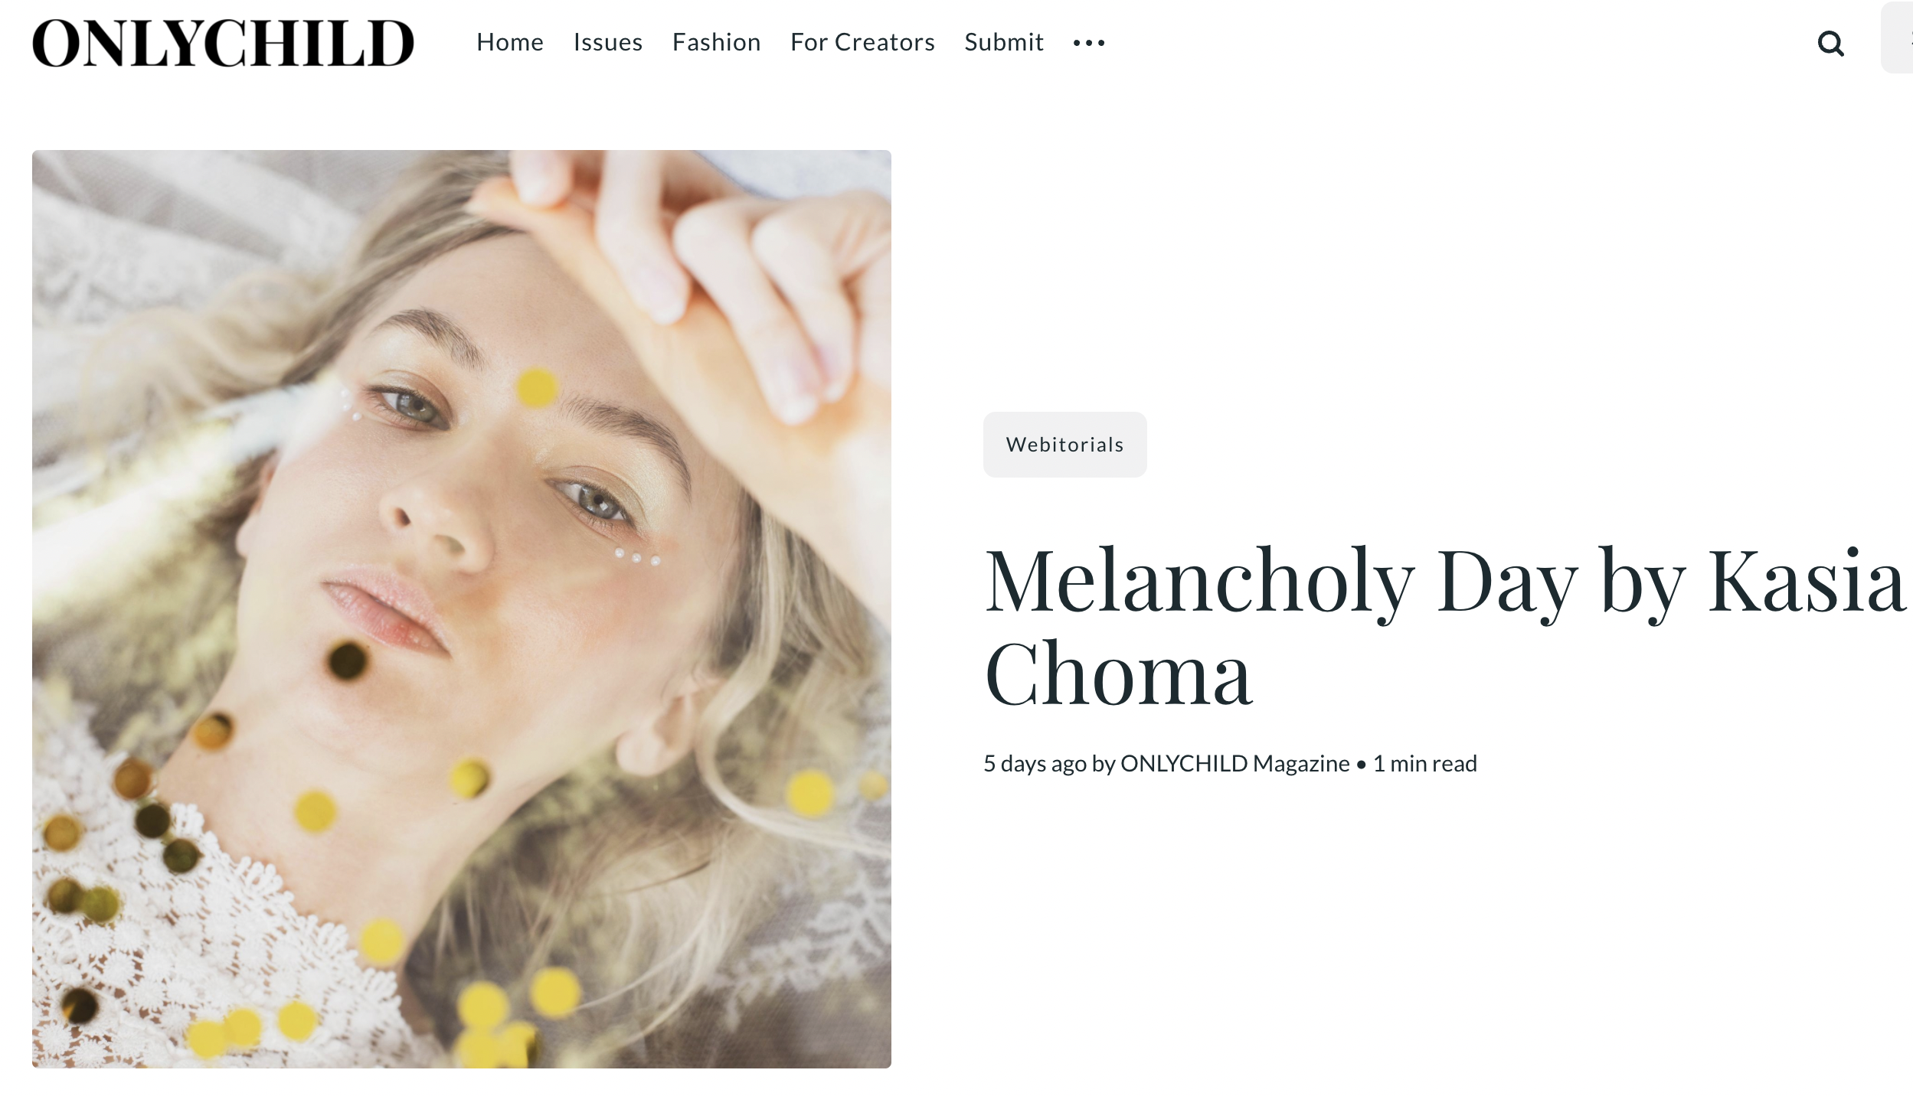
Task: Open the Issues menu item
Action: 608,42
